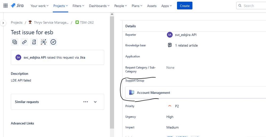This screenshot has height=137, width=266.
Task: Open the TSM-262 issue key link
Action: [87, 22]
